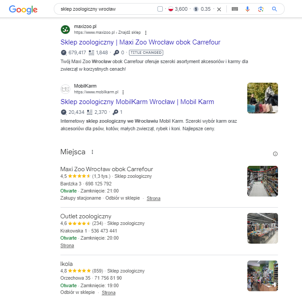Screen dimensions: 302x301
Task: Click the keyword icon beside 0
Action: coord(116,52)
